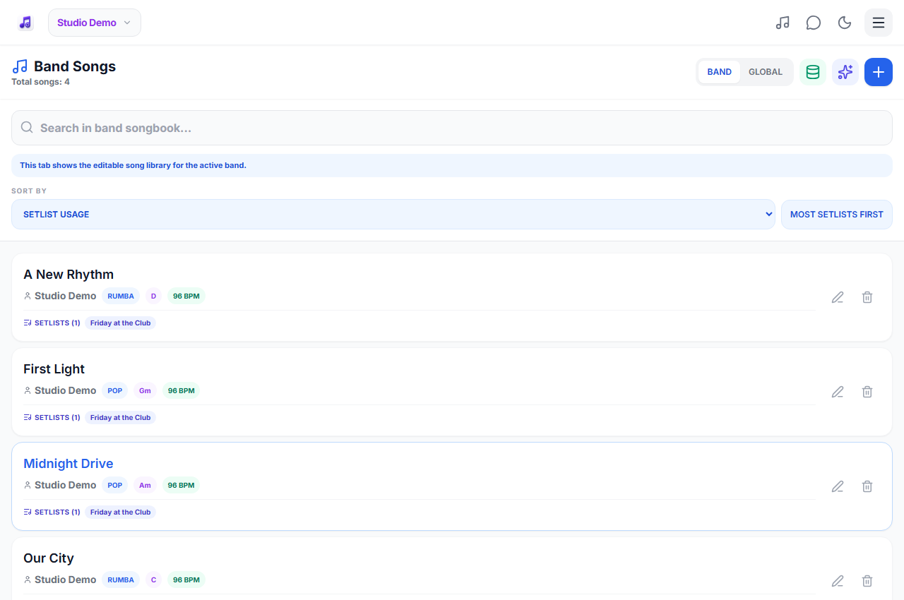Click the sparkles AI icon button
This screenshot has width=904, height=600.
(845, 72)
